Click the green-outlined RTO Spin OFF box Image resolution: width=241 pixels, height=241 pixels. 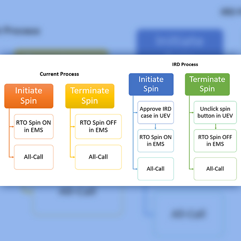(215, 141)
